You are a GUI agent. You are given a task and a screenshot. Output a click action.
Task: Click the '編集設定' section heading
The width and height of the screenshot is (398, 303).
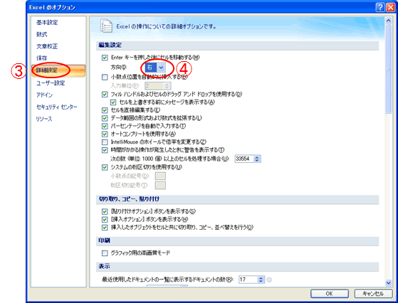click(x=110, y=45)
